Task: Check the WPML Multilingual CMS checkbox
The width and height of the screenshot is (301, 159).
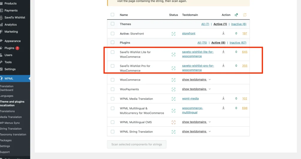Action: tap(113, 122)
